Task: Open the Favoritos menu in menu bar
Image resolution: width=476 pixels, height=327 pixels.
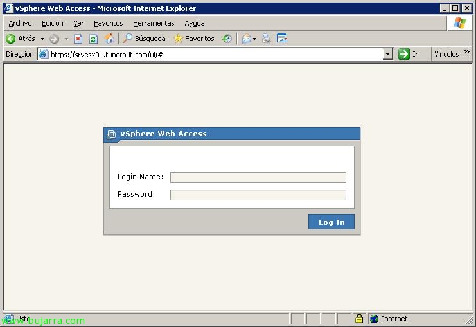Action: (x=109, y=23)
